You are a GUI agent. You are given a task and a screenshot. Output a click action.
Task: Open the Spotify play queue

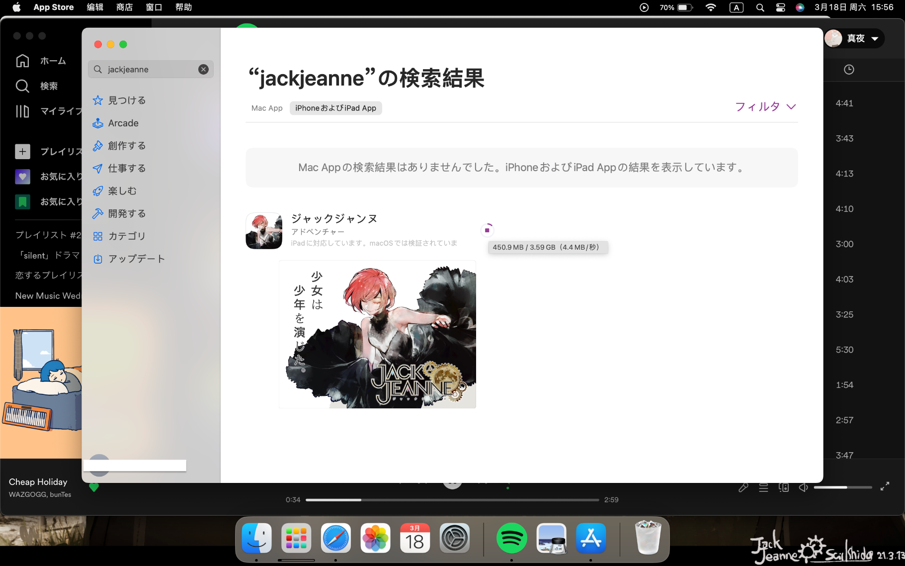[763, 487]
